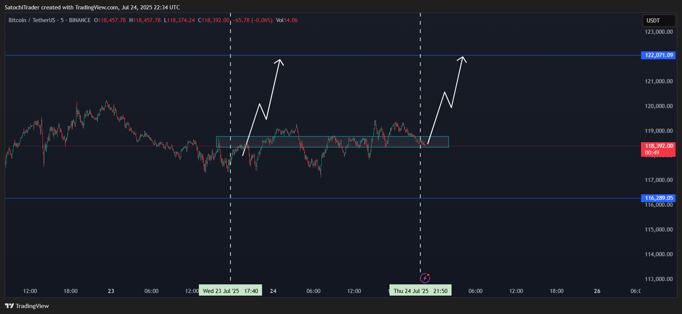Click the 18:00 label just before date 26
This screenshot has height=314, width=682.
(557, 291)
